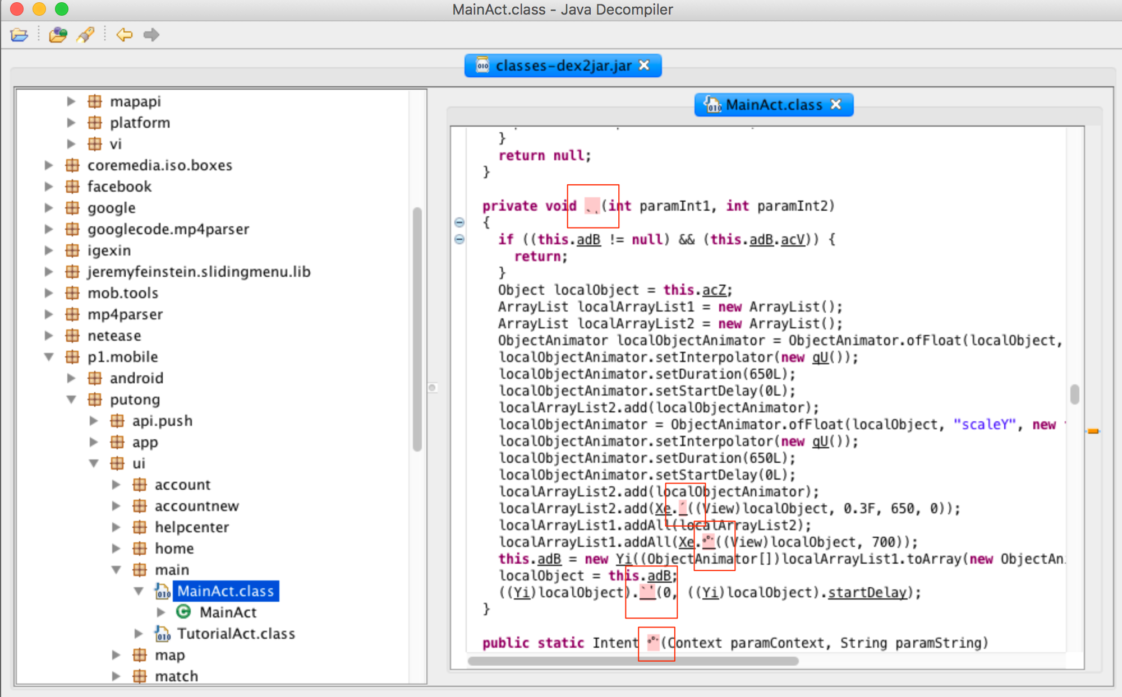This screenshot has width=1122, height=697.
Task: Follow the acZ field link
Action: point(714,290)
